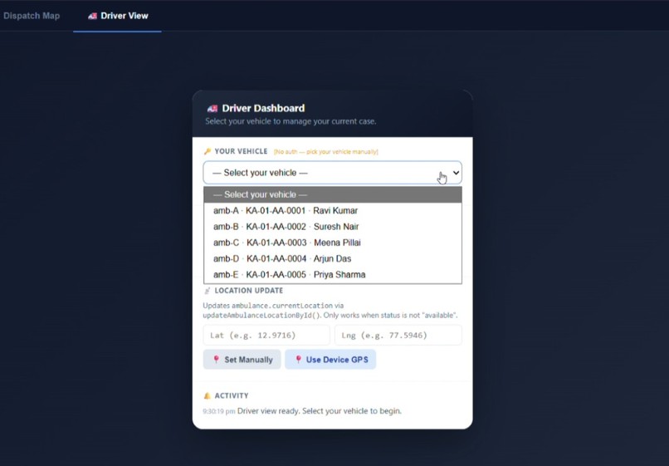Click the Set Manually button

tap(242, 360)
